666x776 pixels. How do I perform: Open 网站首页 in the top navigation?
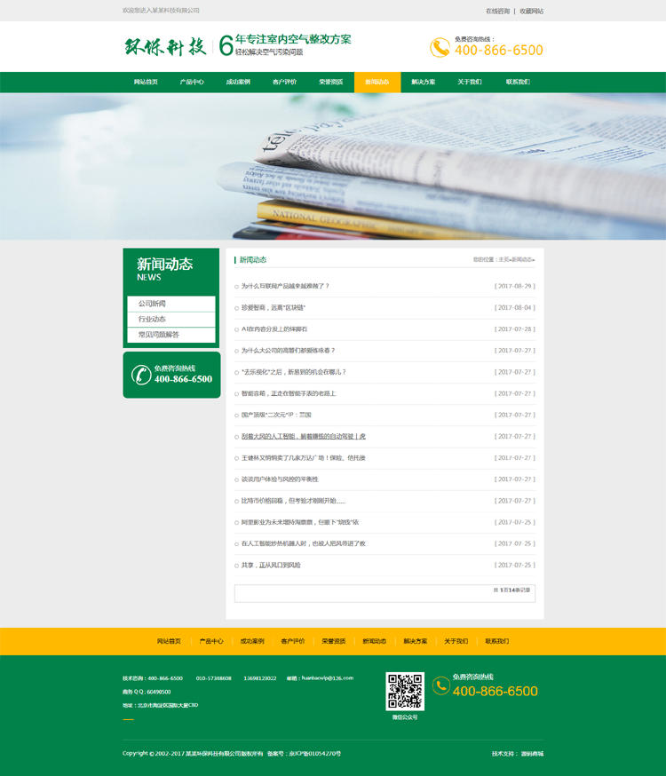(x=146, y=83)
